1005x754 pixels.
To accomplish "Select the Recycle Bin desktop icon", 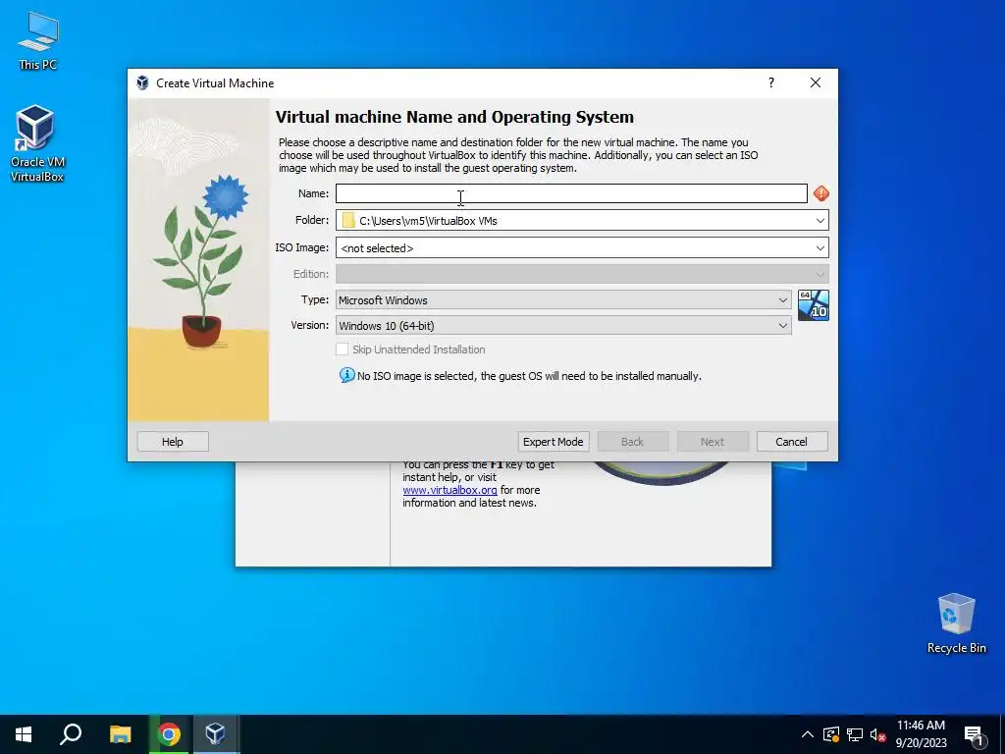I will pos(956,623).
